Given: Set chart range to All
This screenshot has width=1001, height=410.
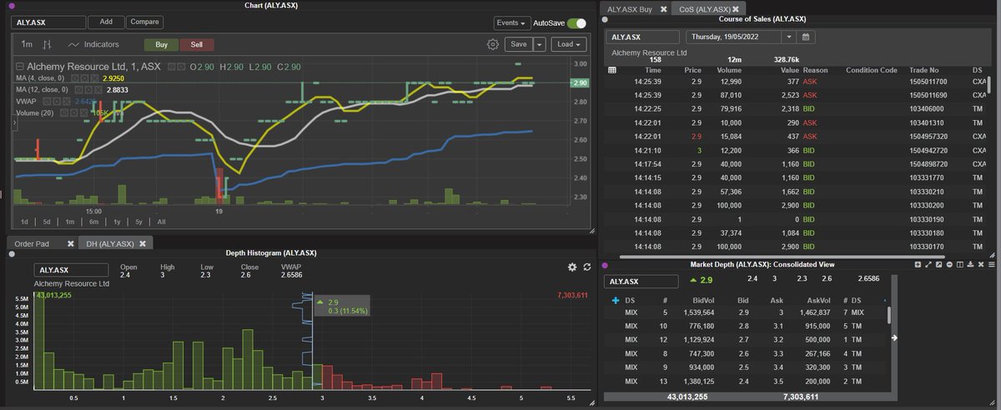Looking at the screenshot, I should point(161,222).
